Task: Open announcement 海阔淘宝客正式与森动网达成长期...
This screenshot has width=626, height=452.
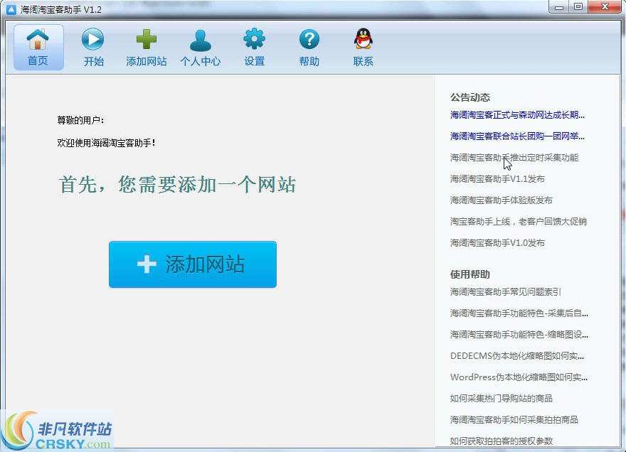Action: point(517,115)
